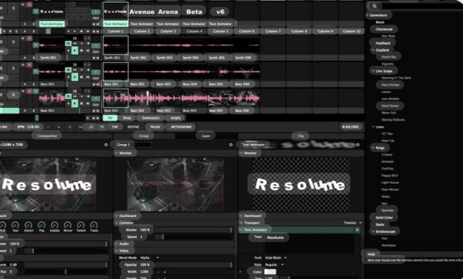
Task: Decrease BPM with the minus button
Action: pyautogui.click(x=48, y=127)
